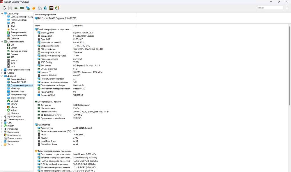Click the Refresh toolbar icon
This screenshot has width=291, height=172.
pos(4,8)
